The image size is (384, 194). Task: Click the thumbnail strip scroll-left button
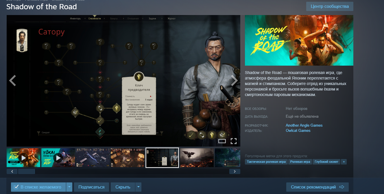click(12, 171)
